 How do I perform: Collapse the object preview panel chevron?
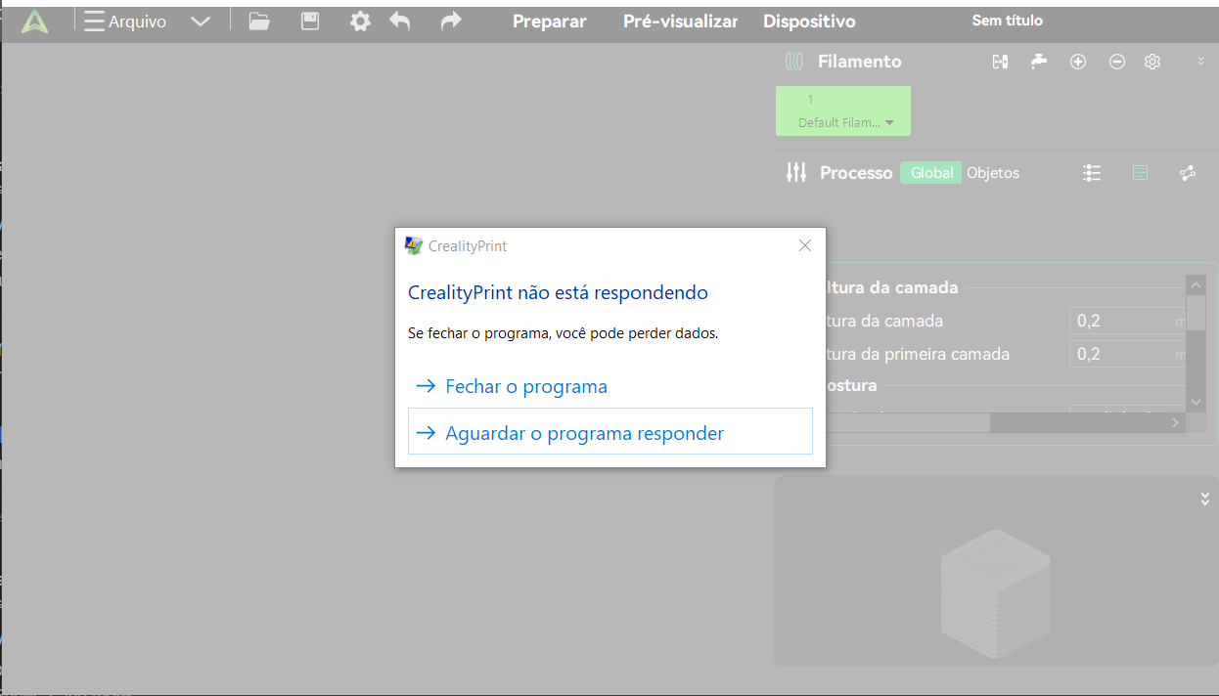(1205, 499)
